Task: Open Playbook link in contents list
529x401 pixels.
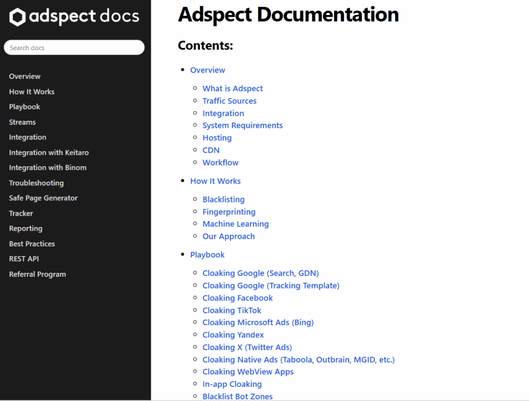Action: [x=207, y=255]
